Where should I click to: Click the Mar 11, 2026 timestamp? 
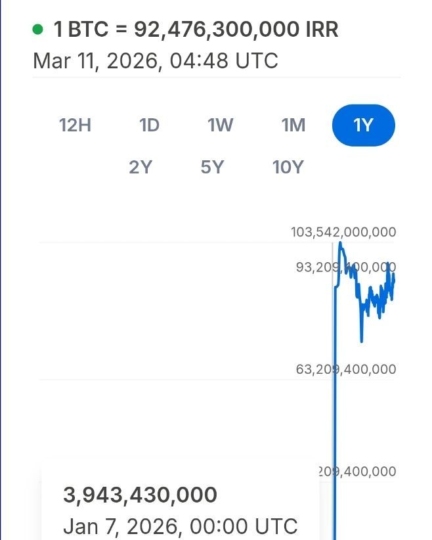[x=156, y=61]
